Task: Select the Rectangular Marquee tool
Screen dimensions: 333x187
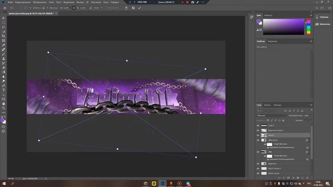Action: click(x=4, y=22)
